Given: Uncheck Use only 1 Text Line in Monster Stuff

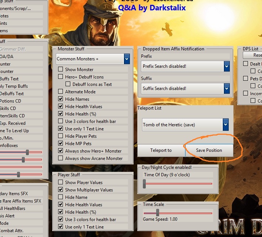Looking at the screenshot, I should 60,128.
